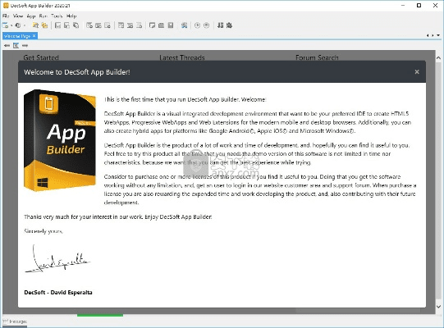Click the scrollbar up arrow
Image resolution: width=444 pixels, height=328 pixels.
click(438, 57)
